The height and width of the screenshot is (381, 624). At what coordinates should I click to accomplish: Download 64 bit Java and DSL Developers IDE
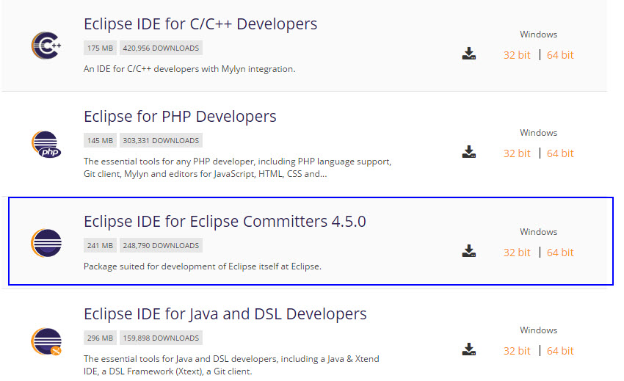560,351
